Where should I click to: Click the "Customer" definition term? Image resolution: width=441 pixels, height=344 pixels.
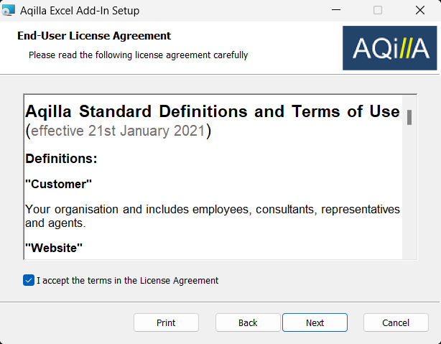click(59, 184)
